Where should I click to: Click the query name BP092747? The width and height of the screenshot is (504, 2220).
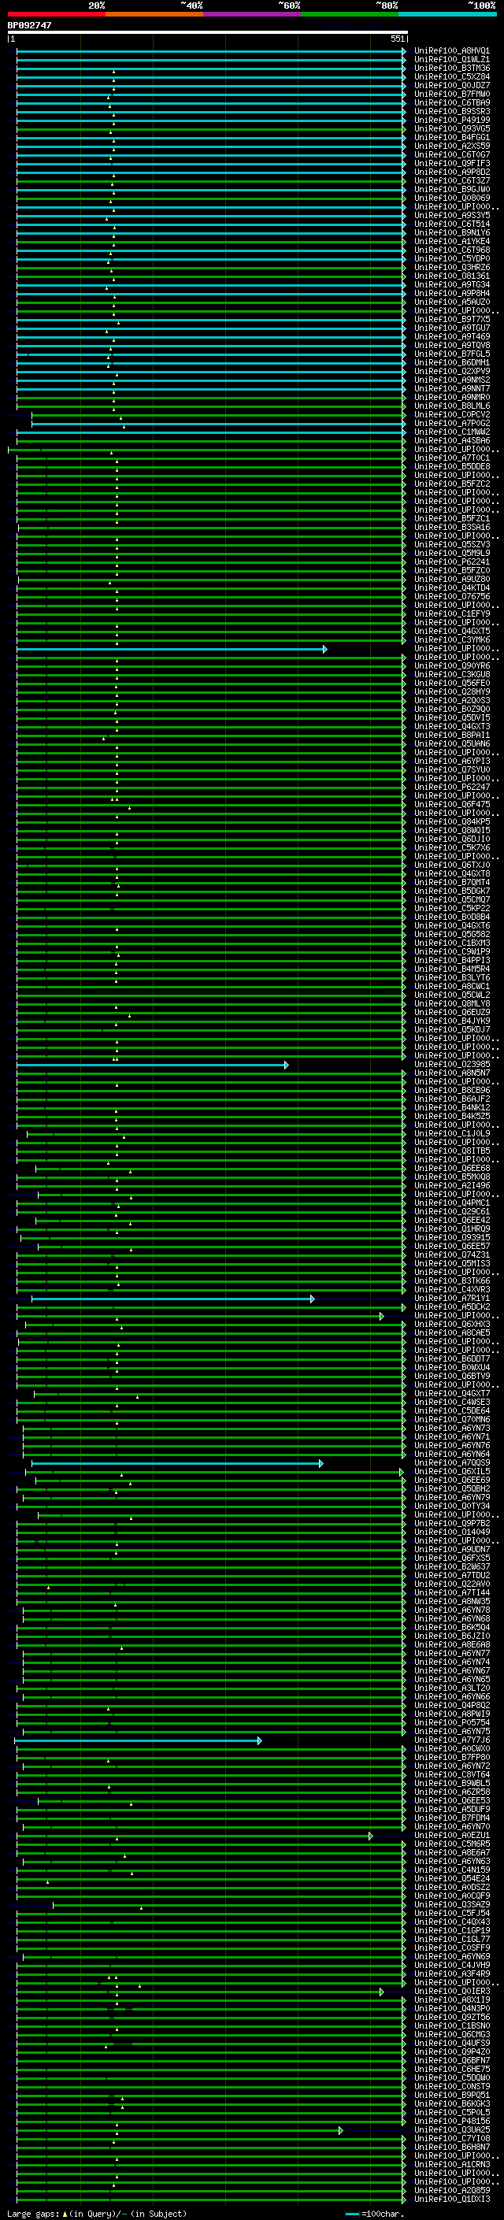pyautogui.click(x=29, y=26)
